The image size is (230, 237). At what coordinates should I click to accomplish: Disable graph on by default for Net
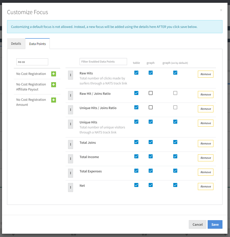tap(175, 185)
